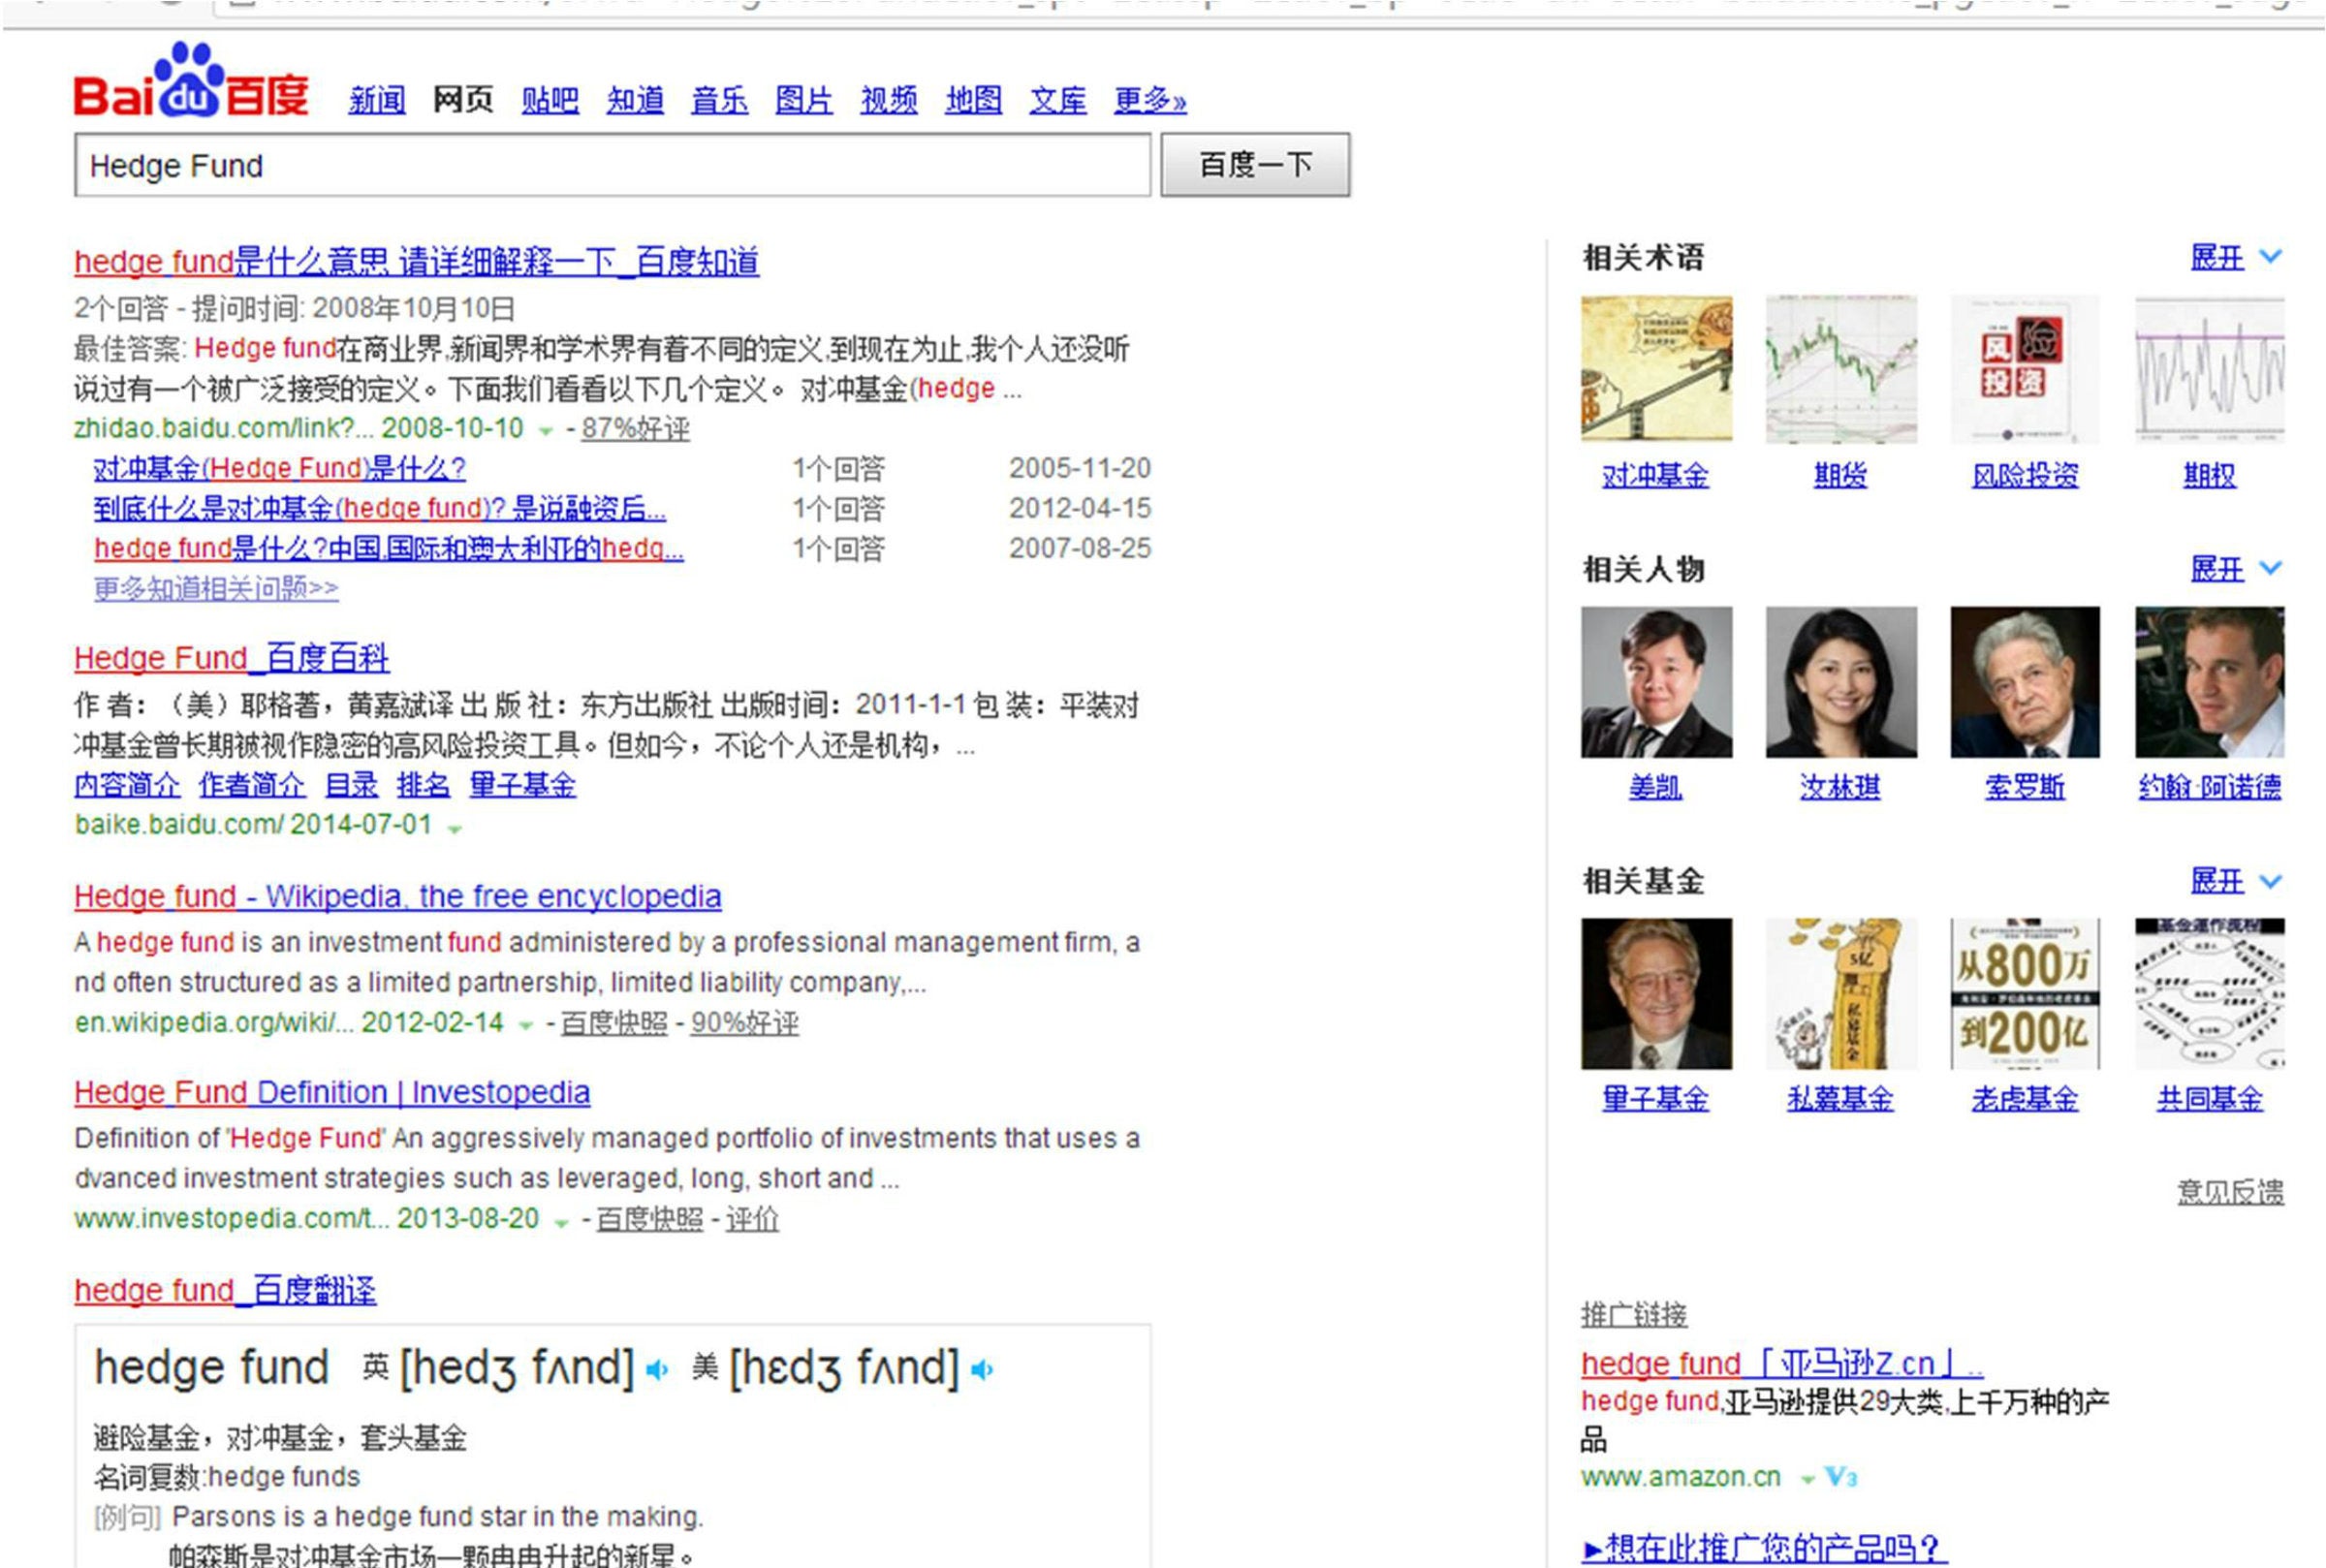Screen dimensions: 2326x1568
Task: Open Hedge fund - Wikipedia result
Action: (398, 896)
